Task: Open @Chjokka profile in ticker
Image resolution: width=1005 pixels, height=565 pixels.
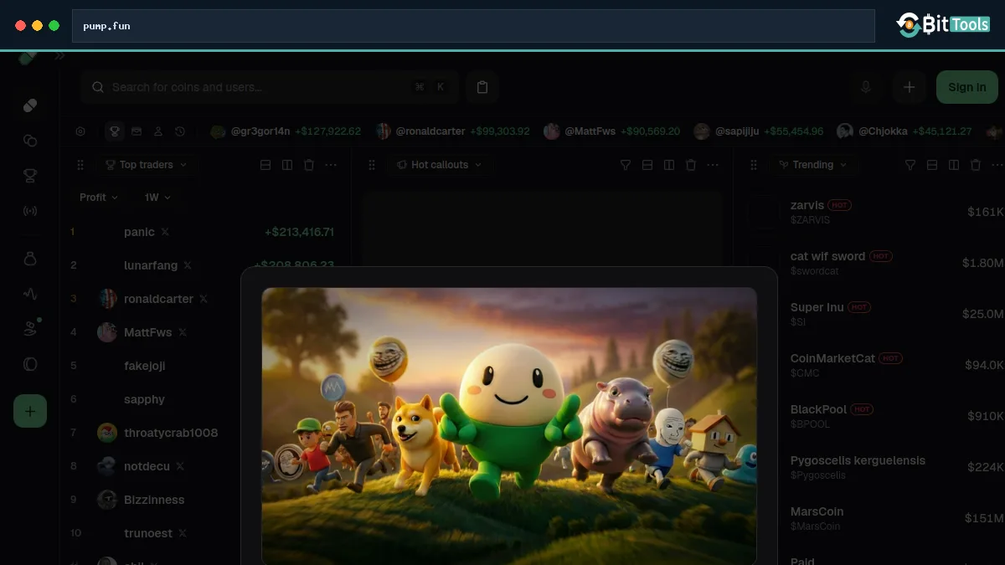Action: point(904,131)
